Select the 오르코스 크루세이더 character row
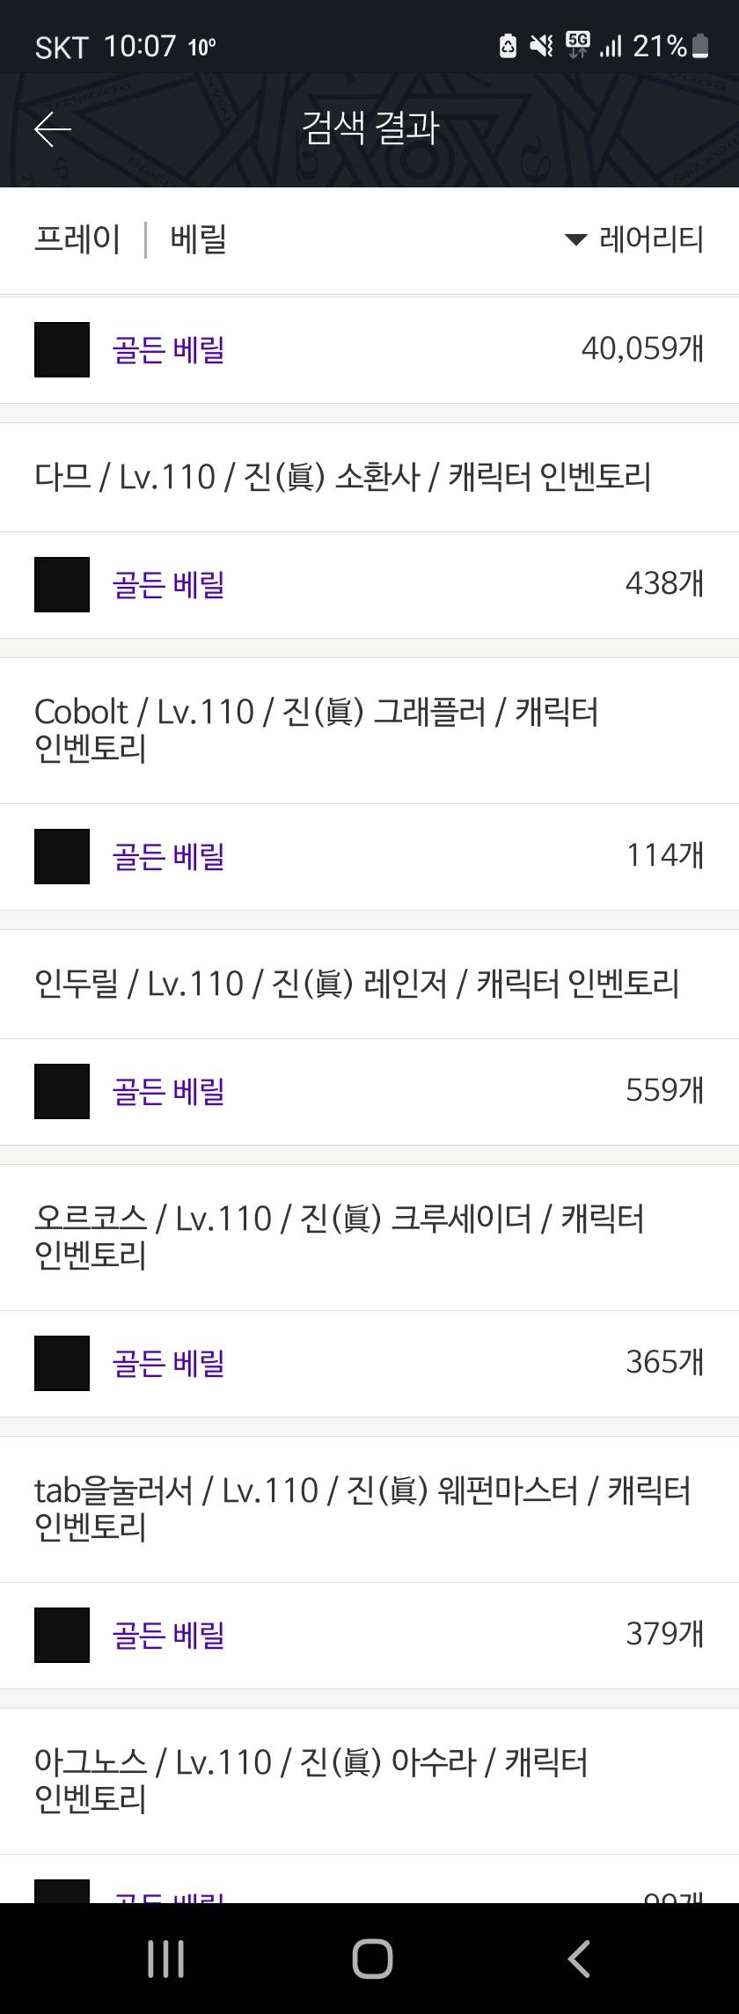This screenshot has width=739, height=2014. [339, 1236]
